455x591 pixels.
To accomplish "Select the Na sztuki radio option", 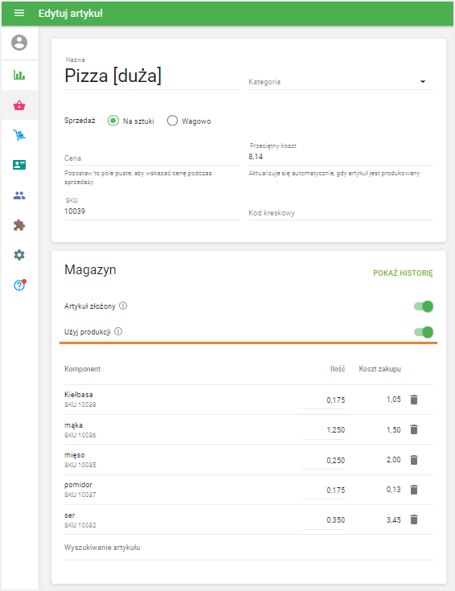I will [113, 121].
